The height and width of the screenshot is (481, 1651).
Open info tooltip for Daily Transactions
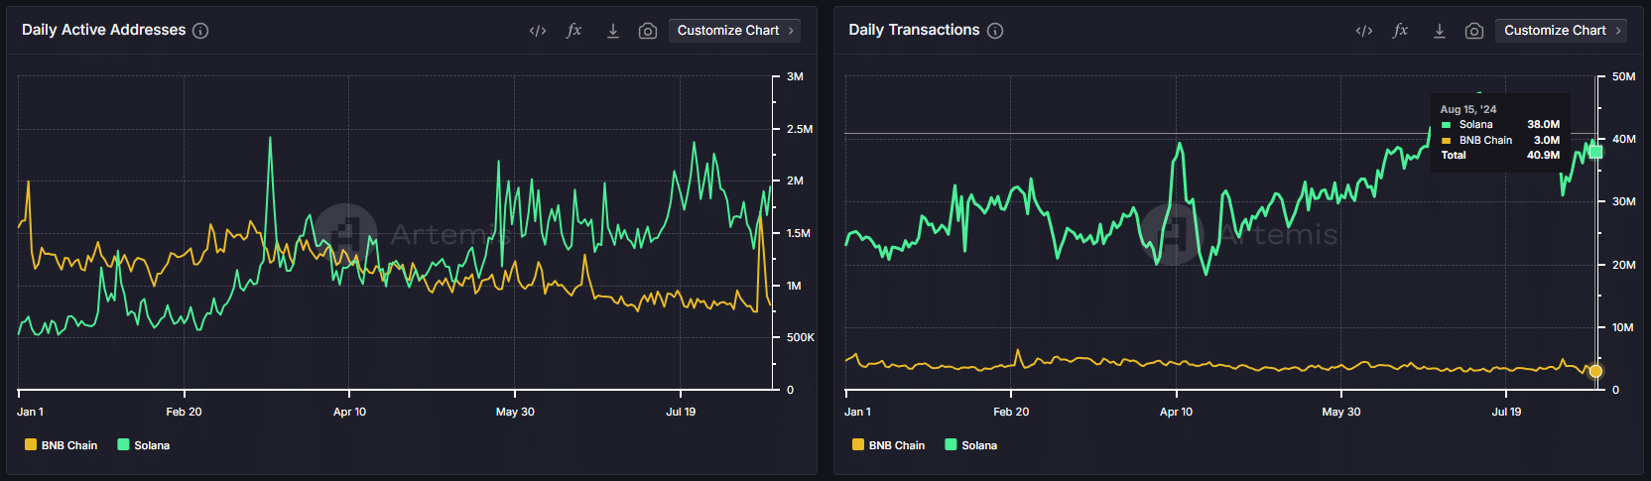[995, 31]
